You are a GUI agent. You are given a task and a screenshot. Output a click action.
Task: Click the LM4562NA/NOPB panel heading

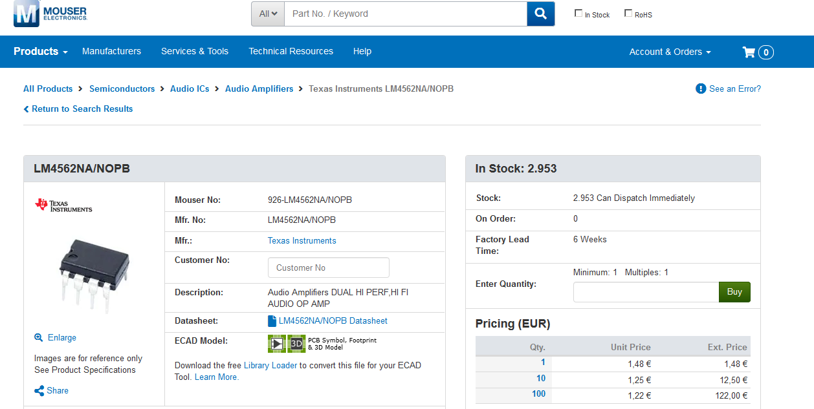(x=82, y=169)
